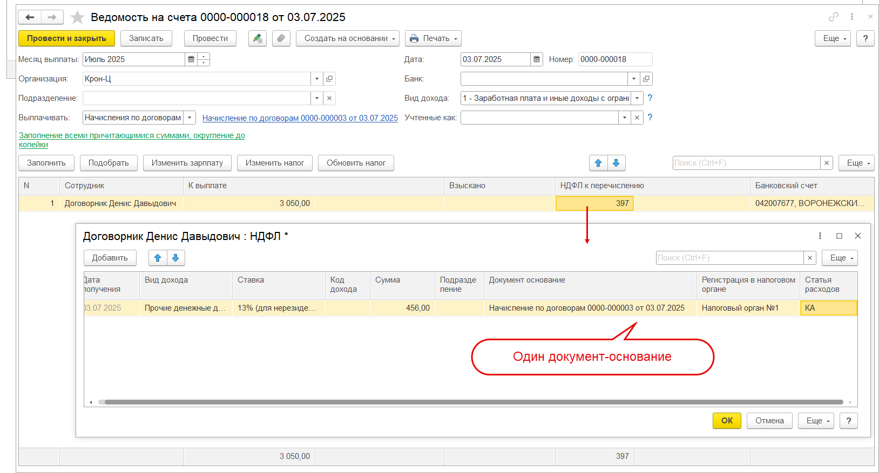Click the Заполнить button

[x=46, y=163]
